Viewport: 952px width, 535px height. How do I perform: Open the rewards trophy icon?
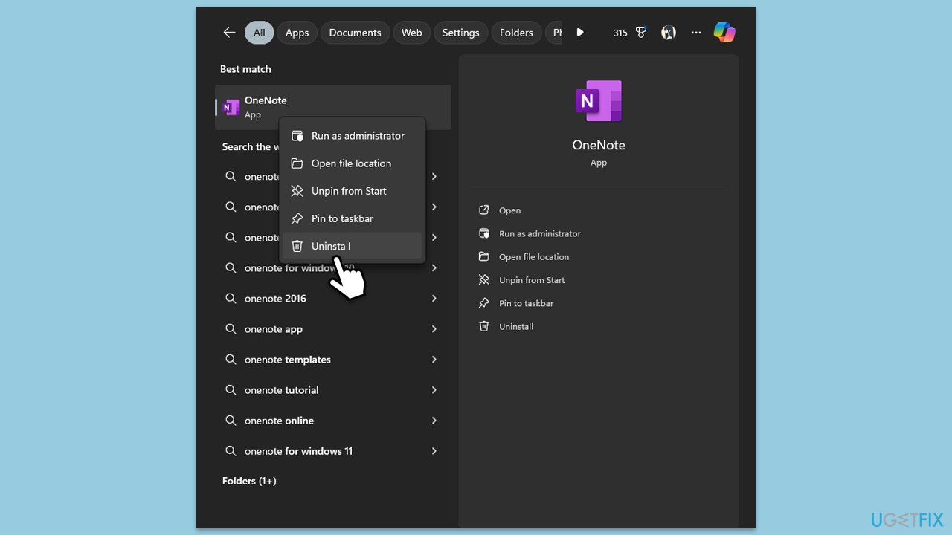click(x=641, y=33)
